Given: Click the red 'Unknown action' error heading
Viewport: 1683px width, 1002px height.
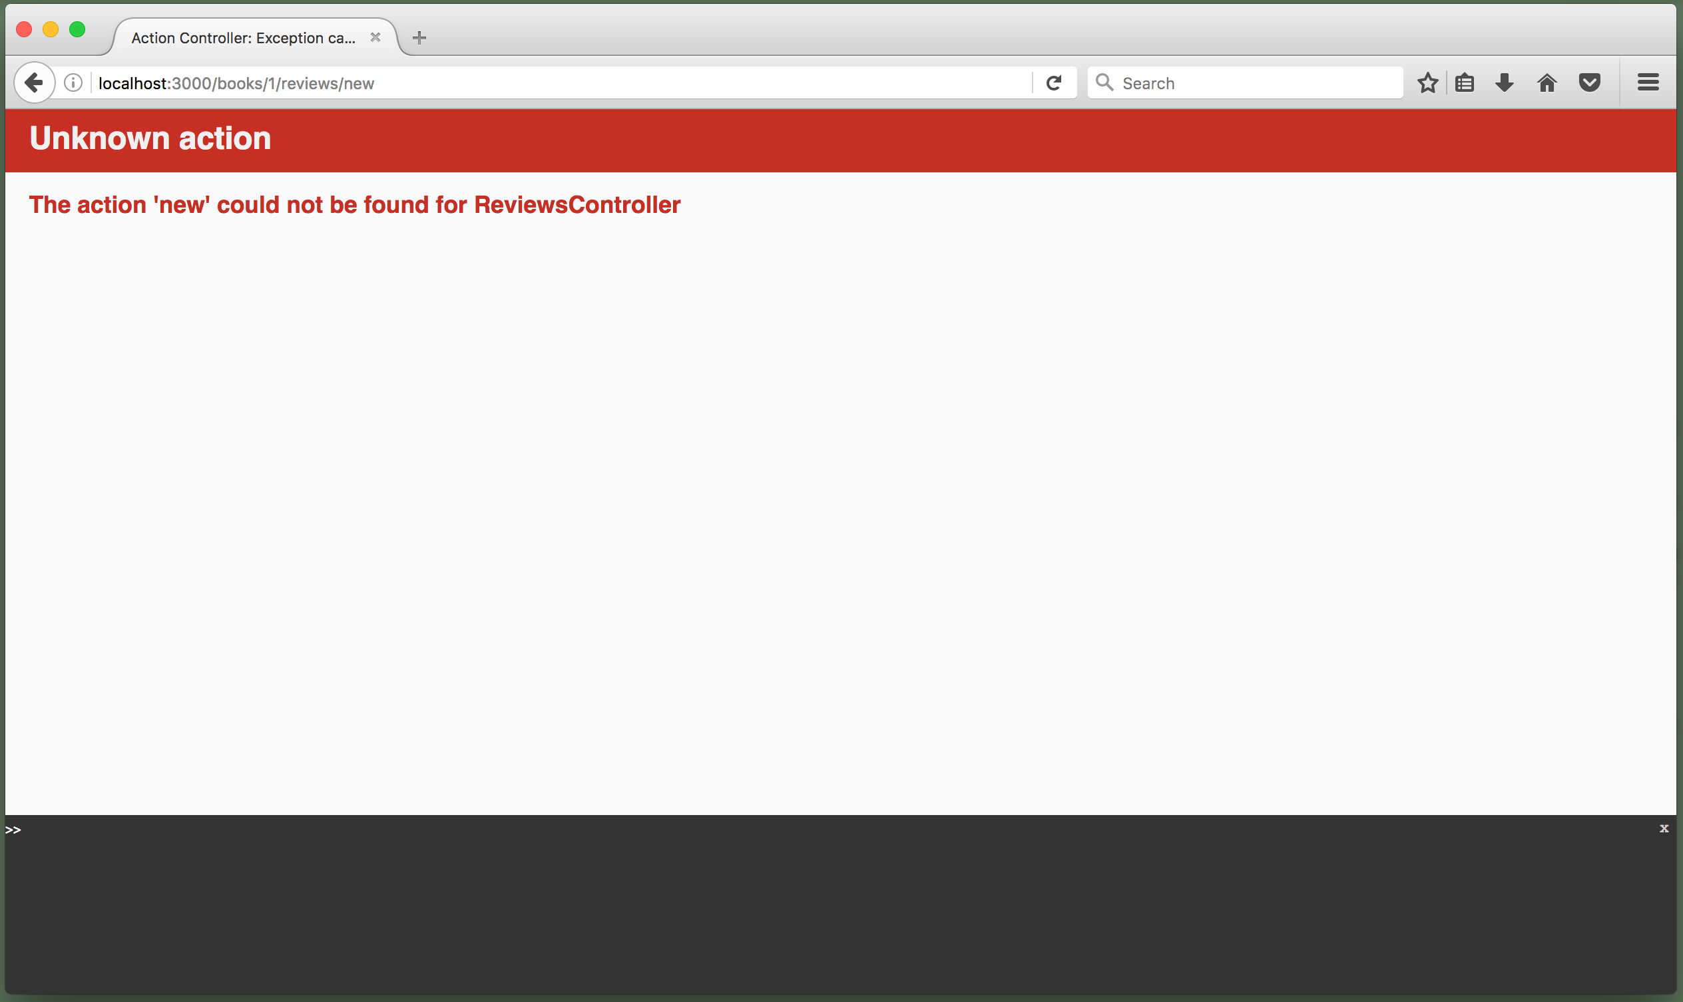Looking at the screenshot, I should 148,140.
